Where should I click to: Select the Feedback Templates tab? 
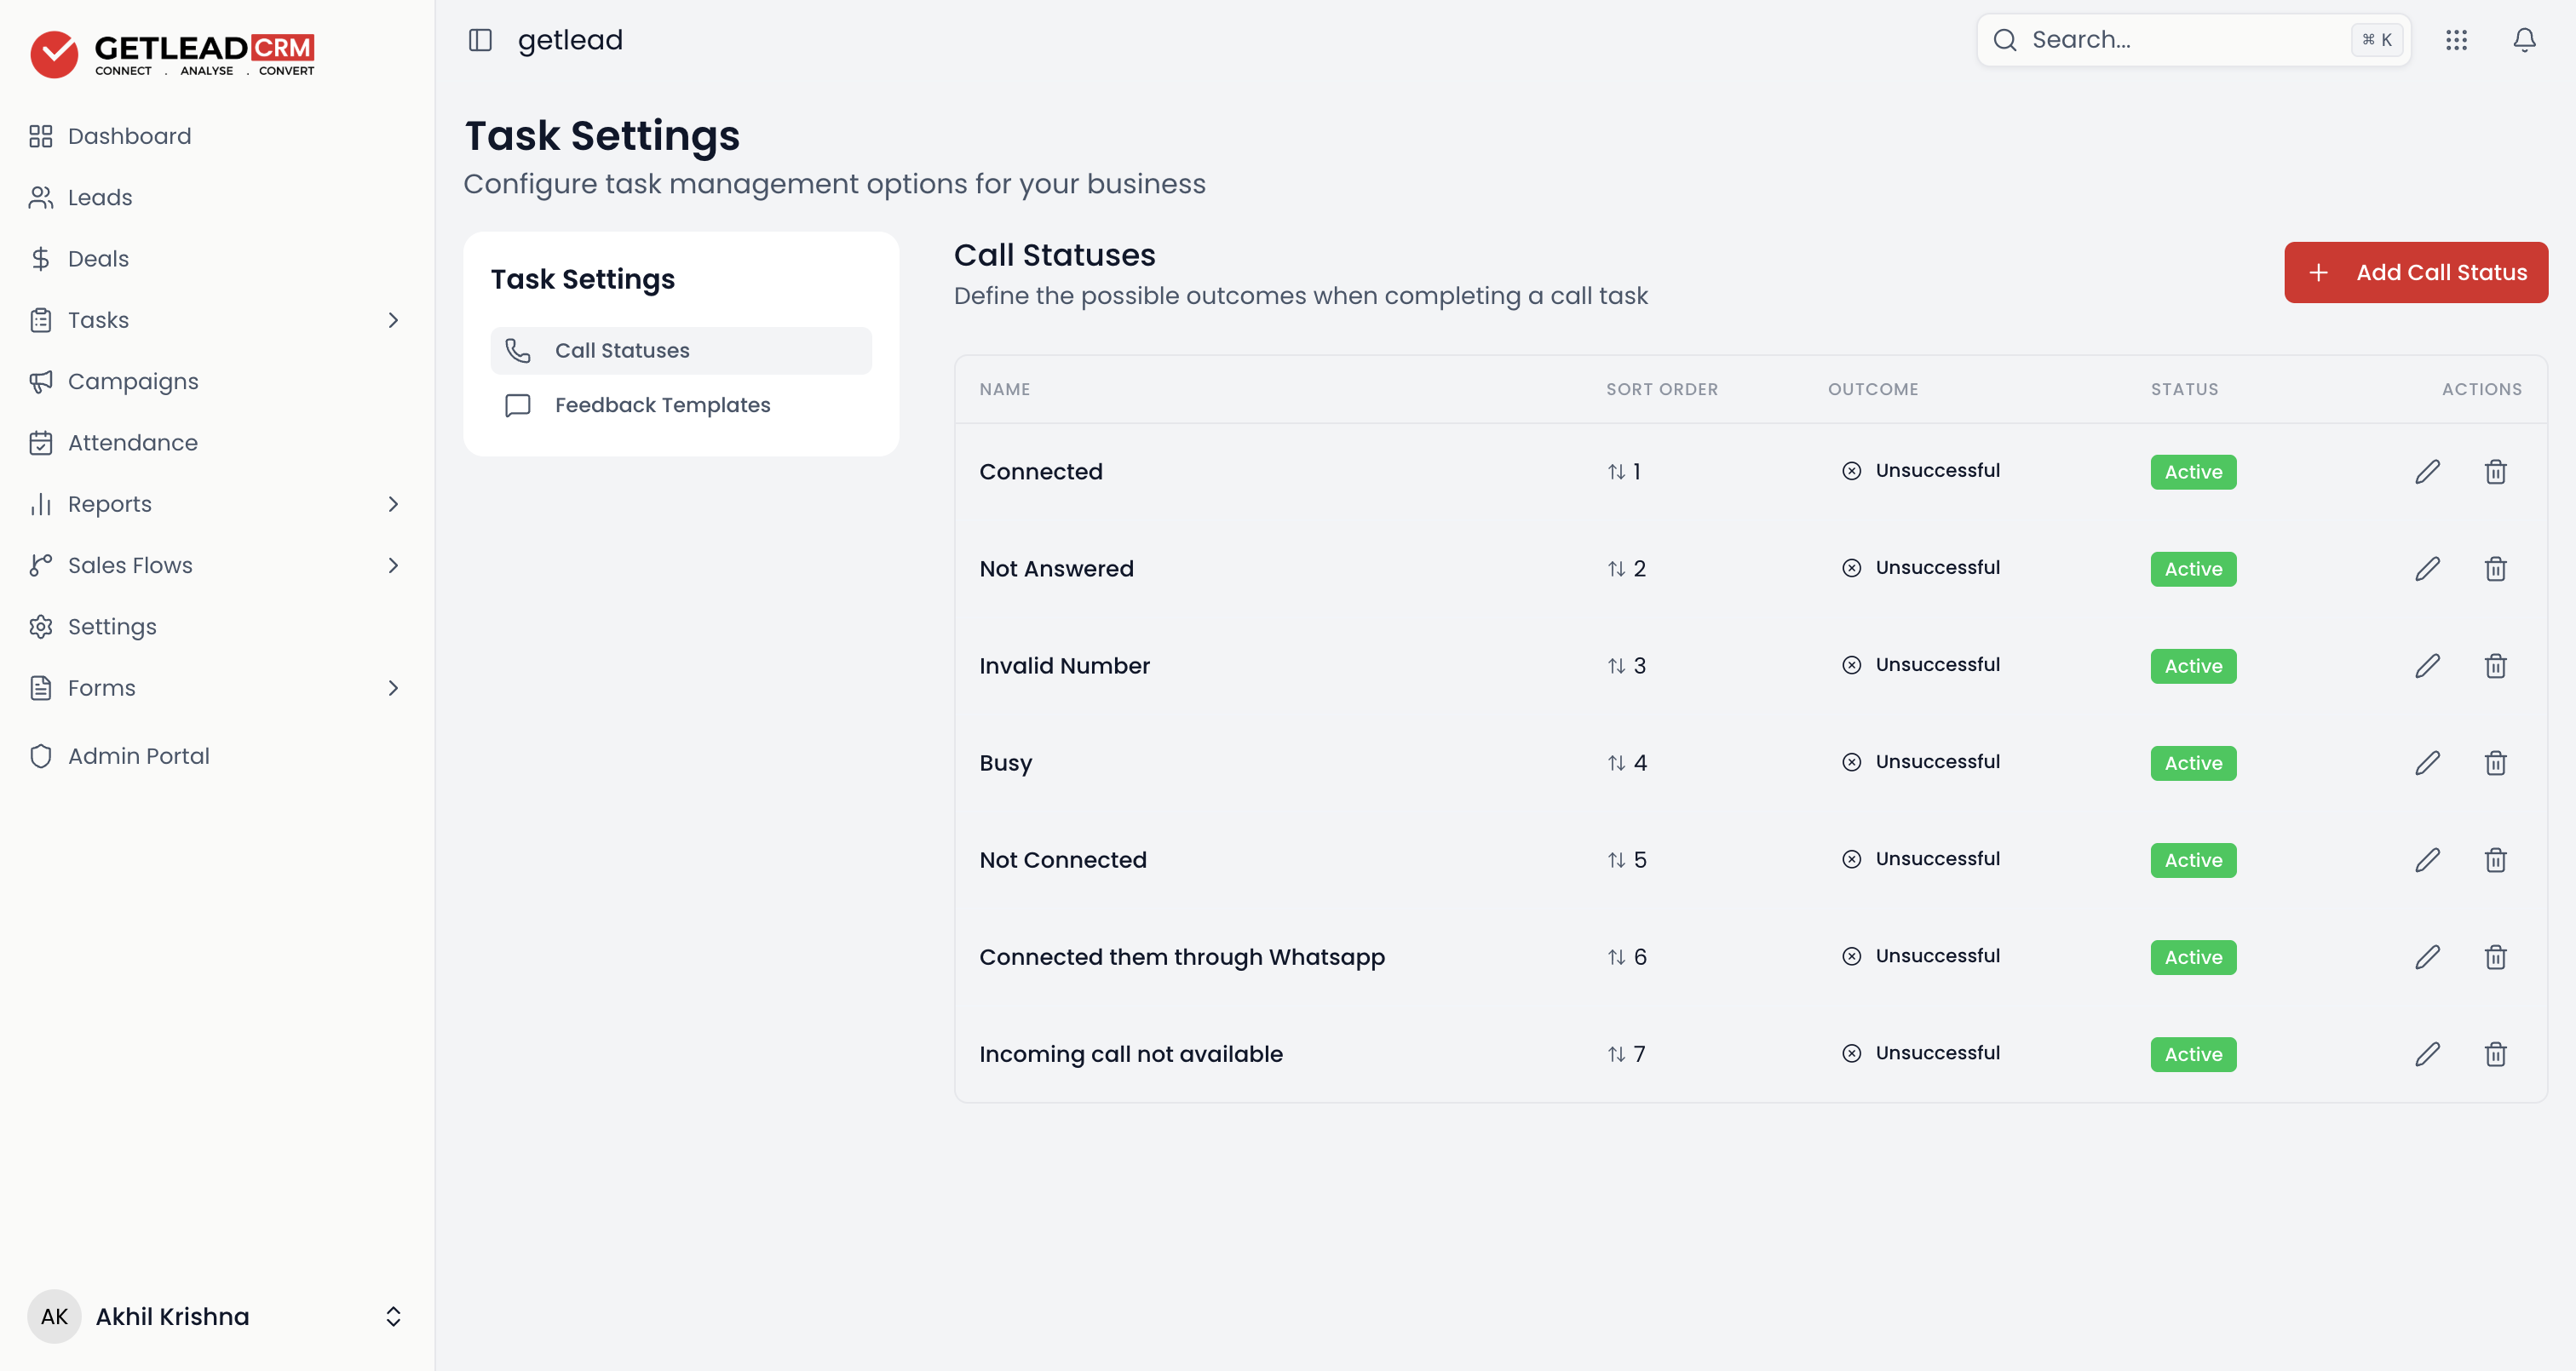pyautogui.click(x=680, y=405)
